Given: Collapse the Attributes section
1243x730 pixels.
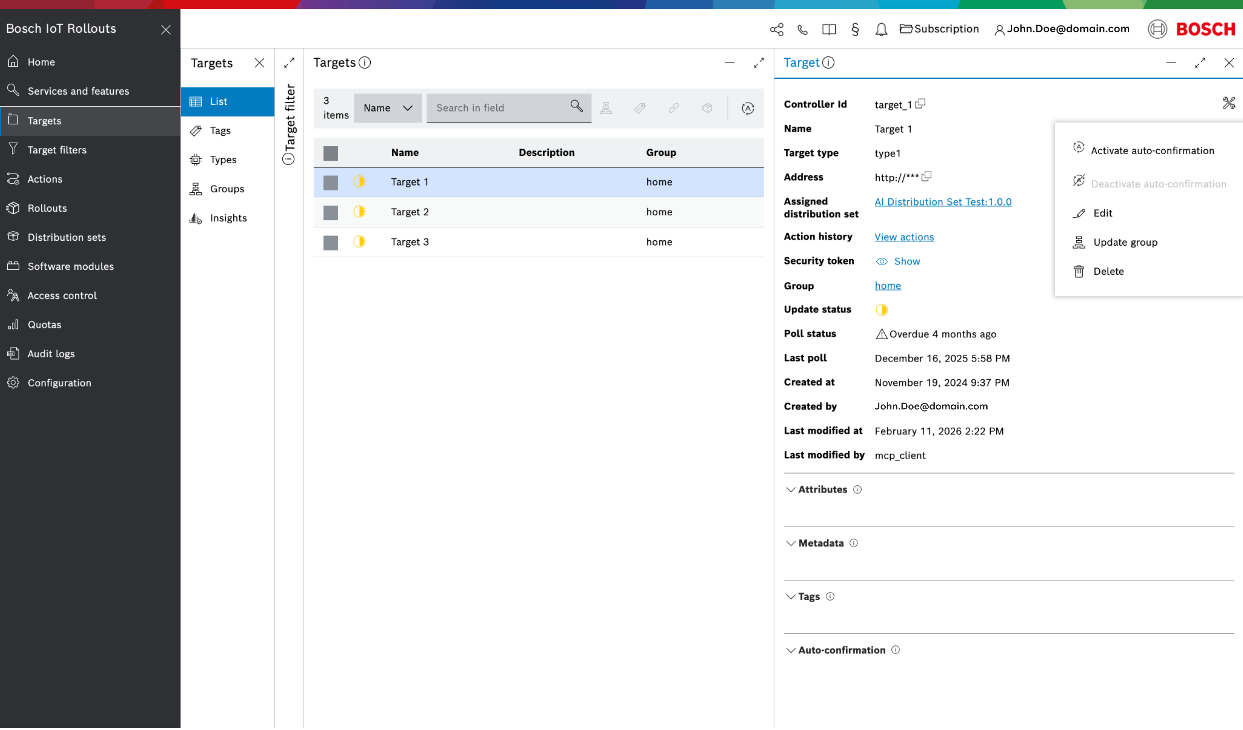Looking at the screenshot, I should tap(791, 490).
